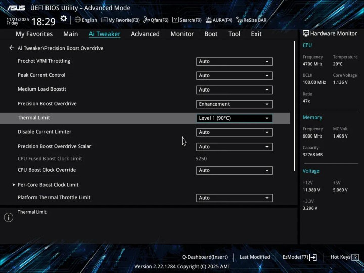Switch to the Advanced tab
The image size is (364, 273).
[x=145, y=34]
